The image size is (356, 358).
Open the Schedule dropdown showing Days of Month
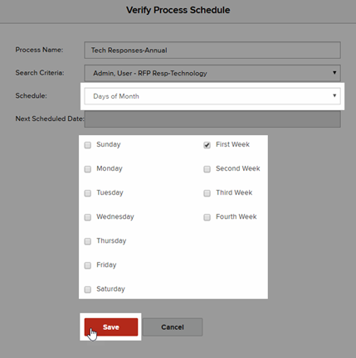tap(212, 96)
